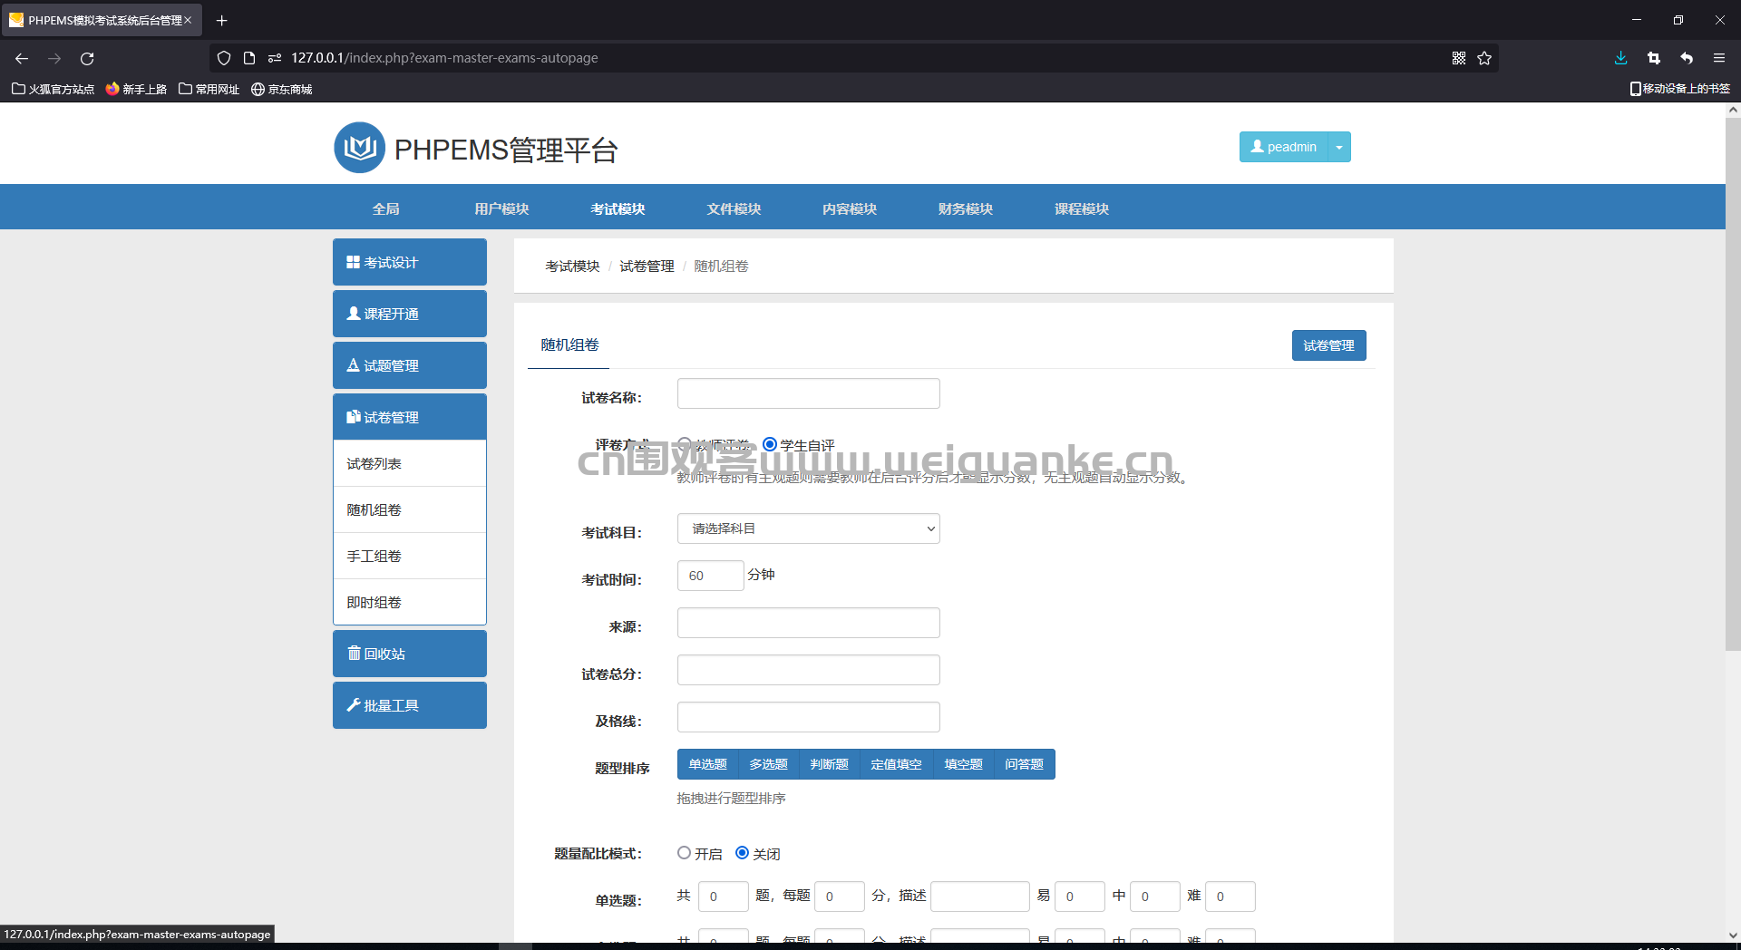The width and height of the screenshot is (1741, 950).
Task: Focus the 来源 input field
Action: click(x=809, y=623)
